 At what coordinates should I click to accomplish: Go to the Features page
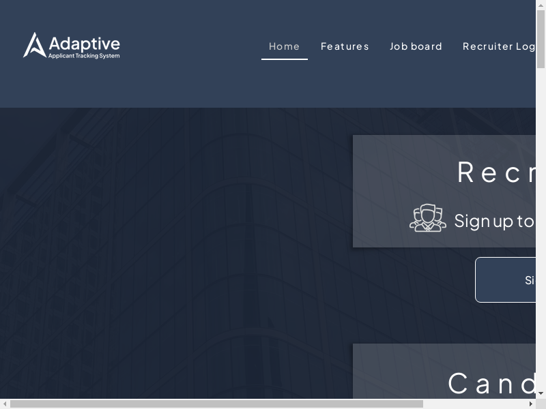[x=345, y=46]
